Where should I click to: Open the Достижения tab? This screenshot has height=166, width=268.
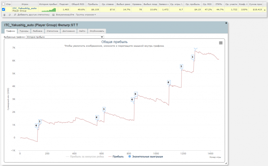(69, 31)
